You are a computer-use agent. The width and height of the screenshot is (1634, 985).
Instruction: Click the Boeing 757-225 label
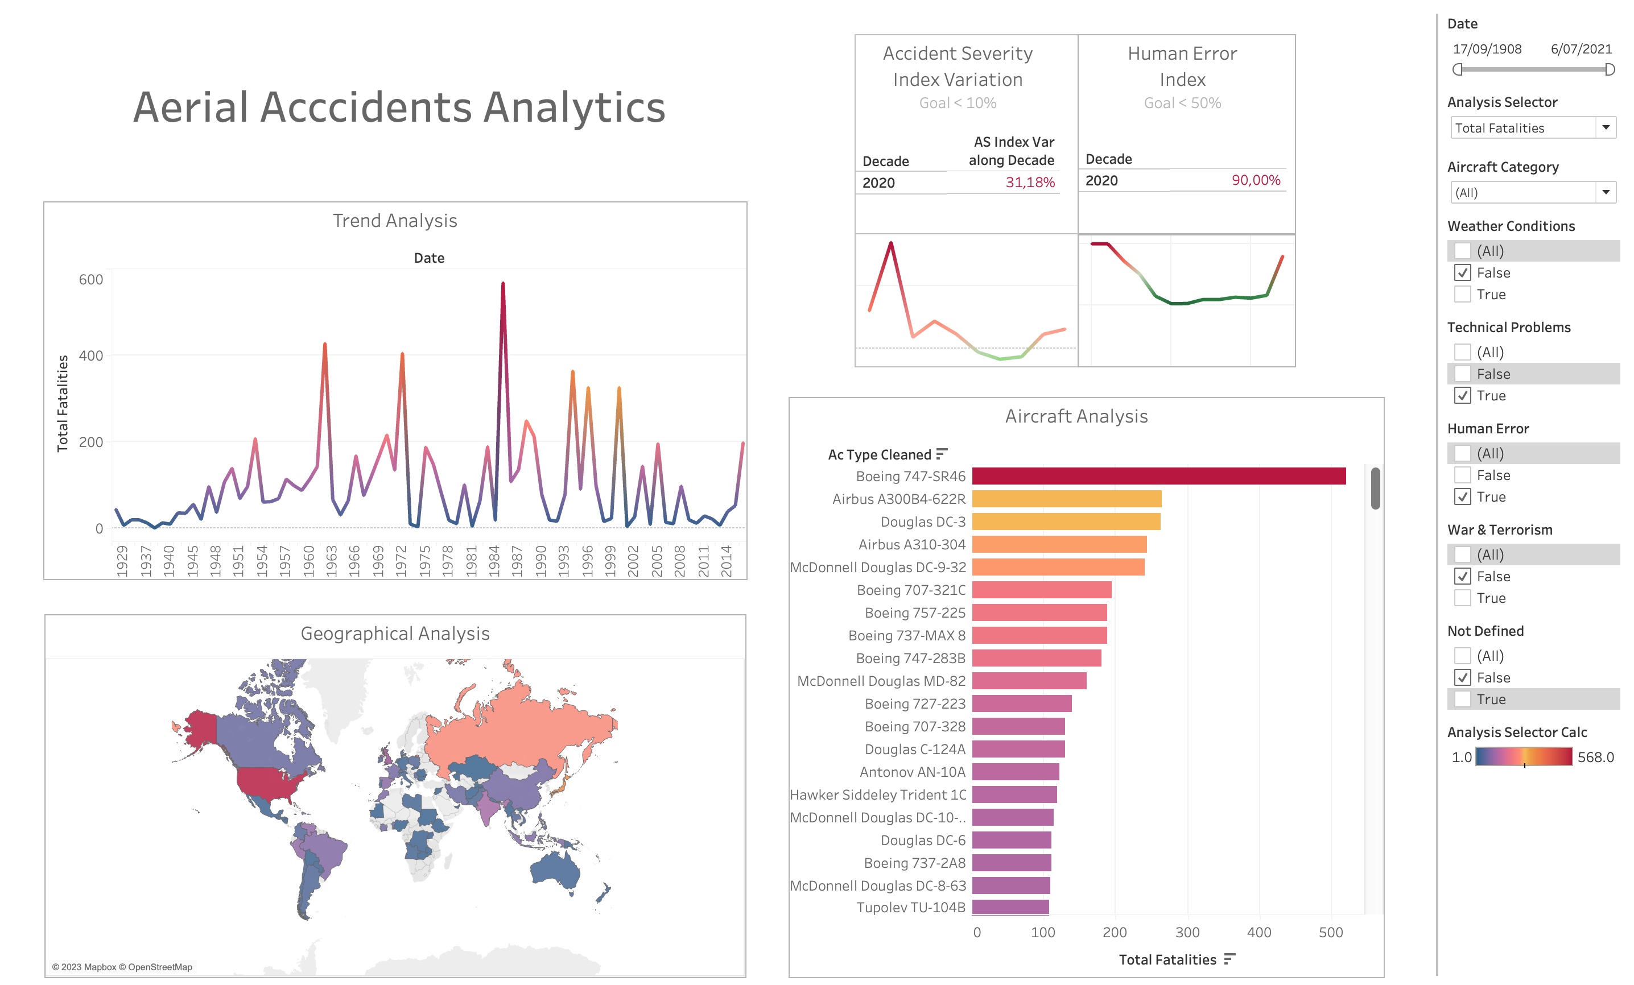click(914, 612)
